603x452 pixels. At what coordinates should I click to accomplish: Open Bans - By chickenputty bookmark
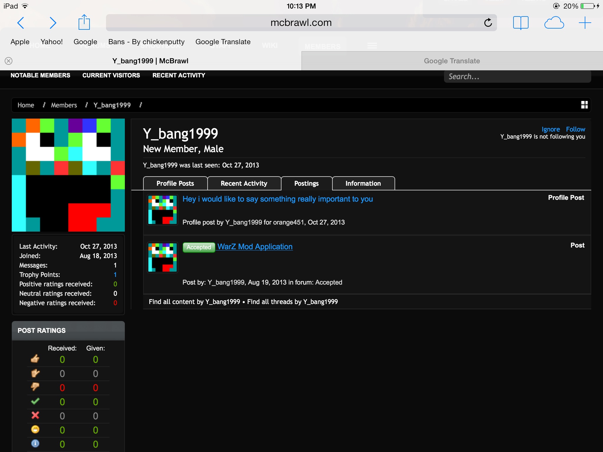point(146,42)
